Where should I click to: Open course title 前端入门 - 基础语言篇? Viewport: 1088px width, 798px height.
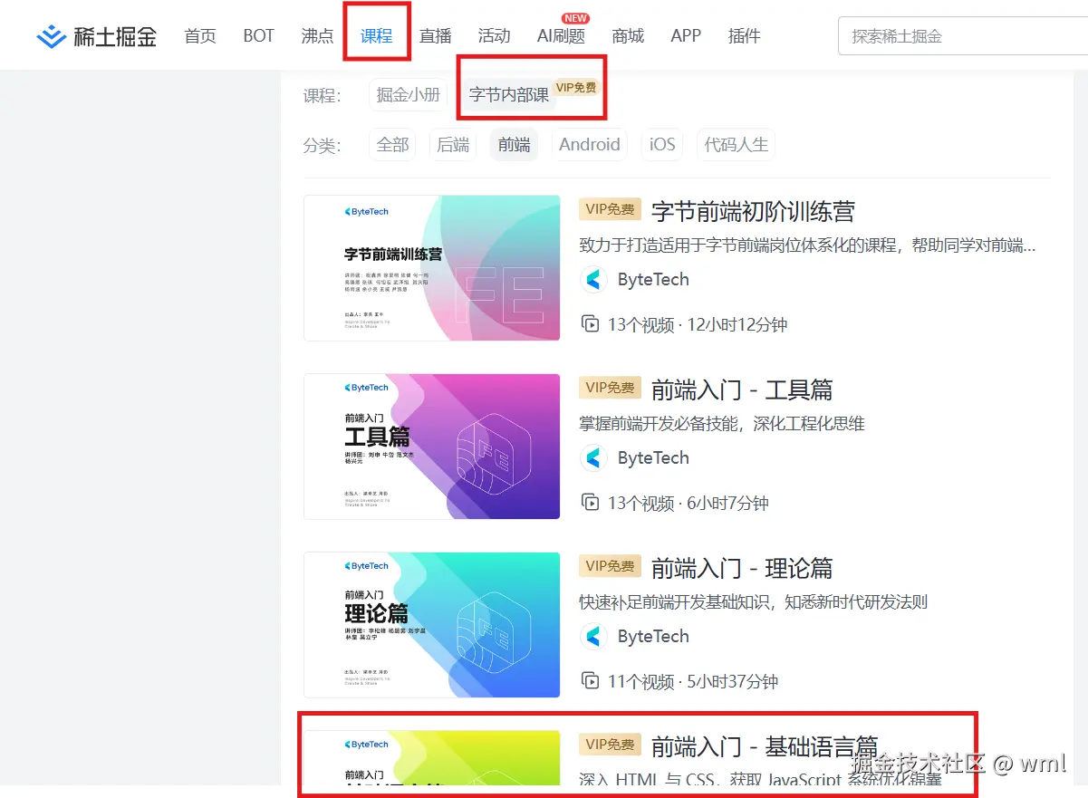point(765,747)
